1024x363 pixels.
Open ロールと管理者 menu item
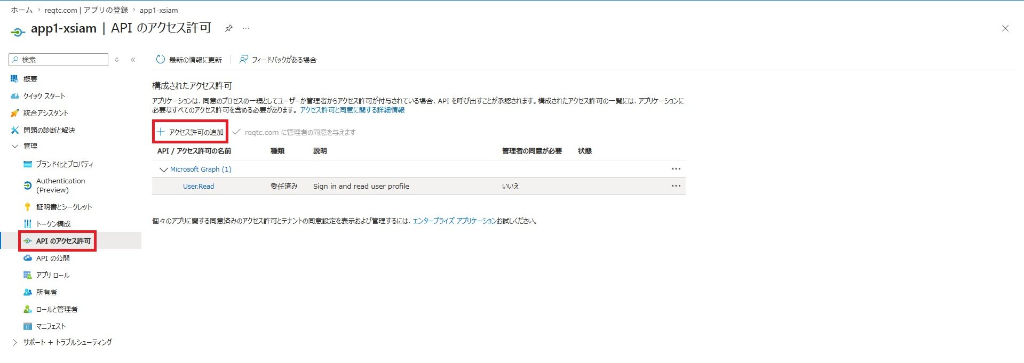tap(57, 309)
